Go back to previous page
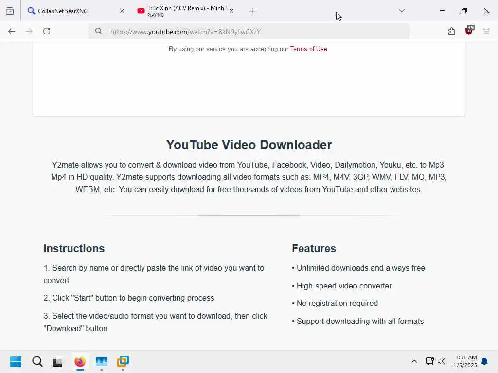The image size is (498, 373). click(x=12, y=31)
